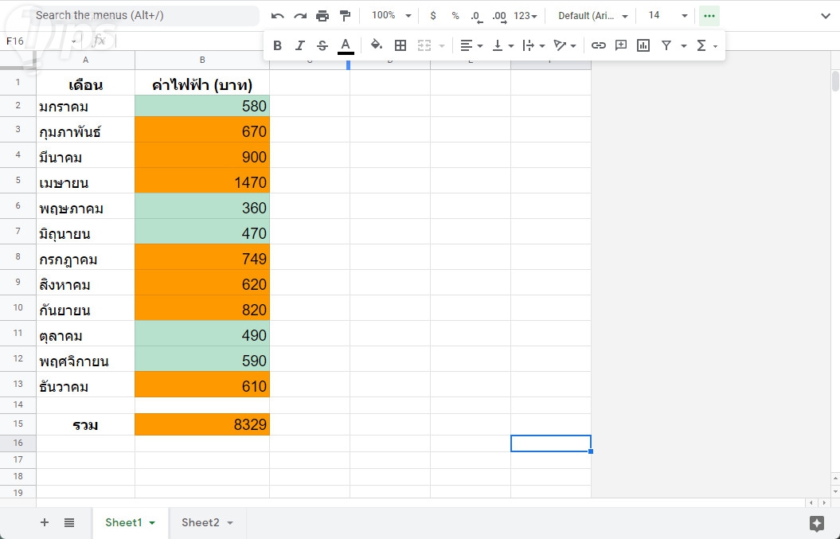Open the font size 14 dropdown
This screenshot has width=840, height=539.
(x=667, y=16)
